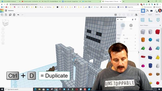Viewport: 162px width, 91px height.
Task: Open the Windows Start menu
Action: coord(2,89)
